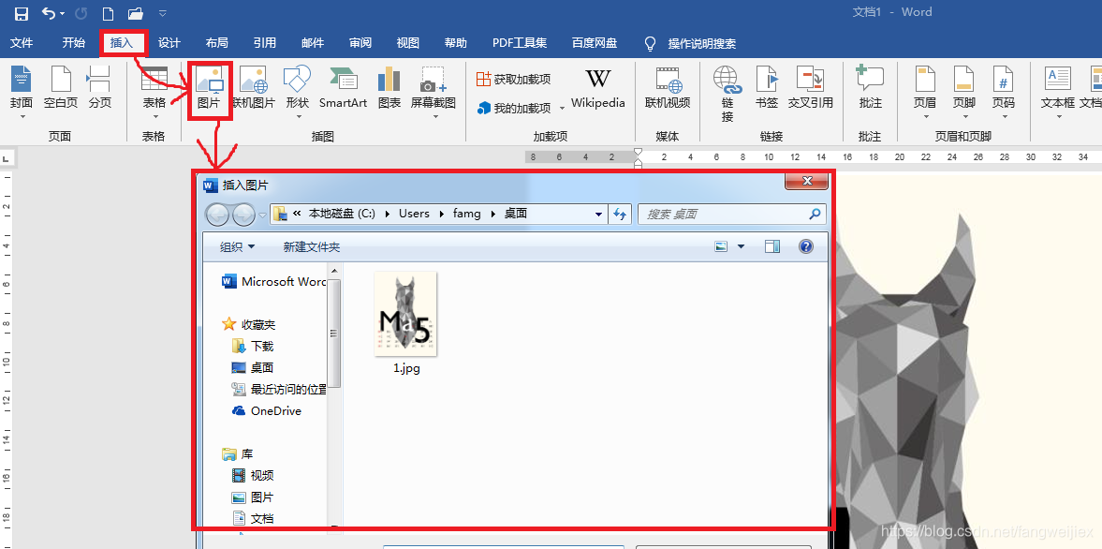
Task: Click the 桌面 segment in the address path
Action: tap(516, 214)
